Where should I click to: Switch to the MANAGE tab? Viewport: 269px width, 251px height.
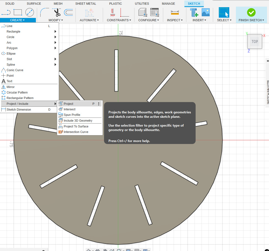pyautogui.click(x=168, y=4)
